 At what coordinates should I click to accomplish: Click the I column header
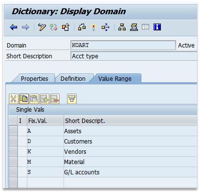(x=22, y=121)
